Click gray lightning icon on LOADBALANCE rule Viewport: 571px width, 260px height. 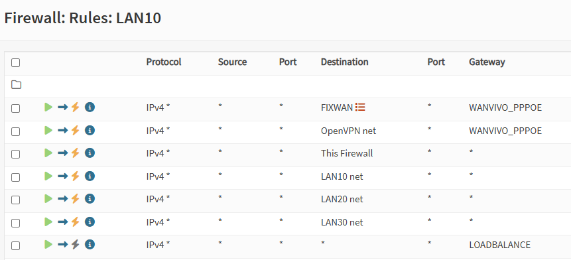coord(76,244)
